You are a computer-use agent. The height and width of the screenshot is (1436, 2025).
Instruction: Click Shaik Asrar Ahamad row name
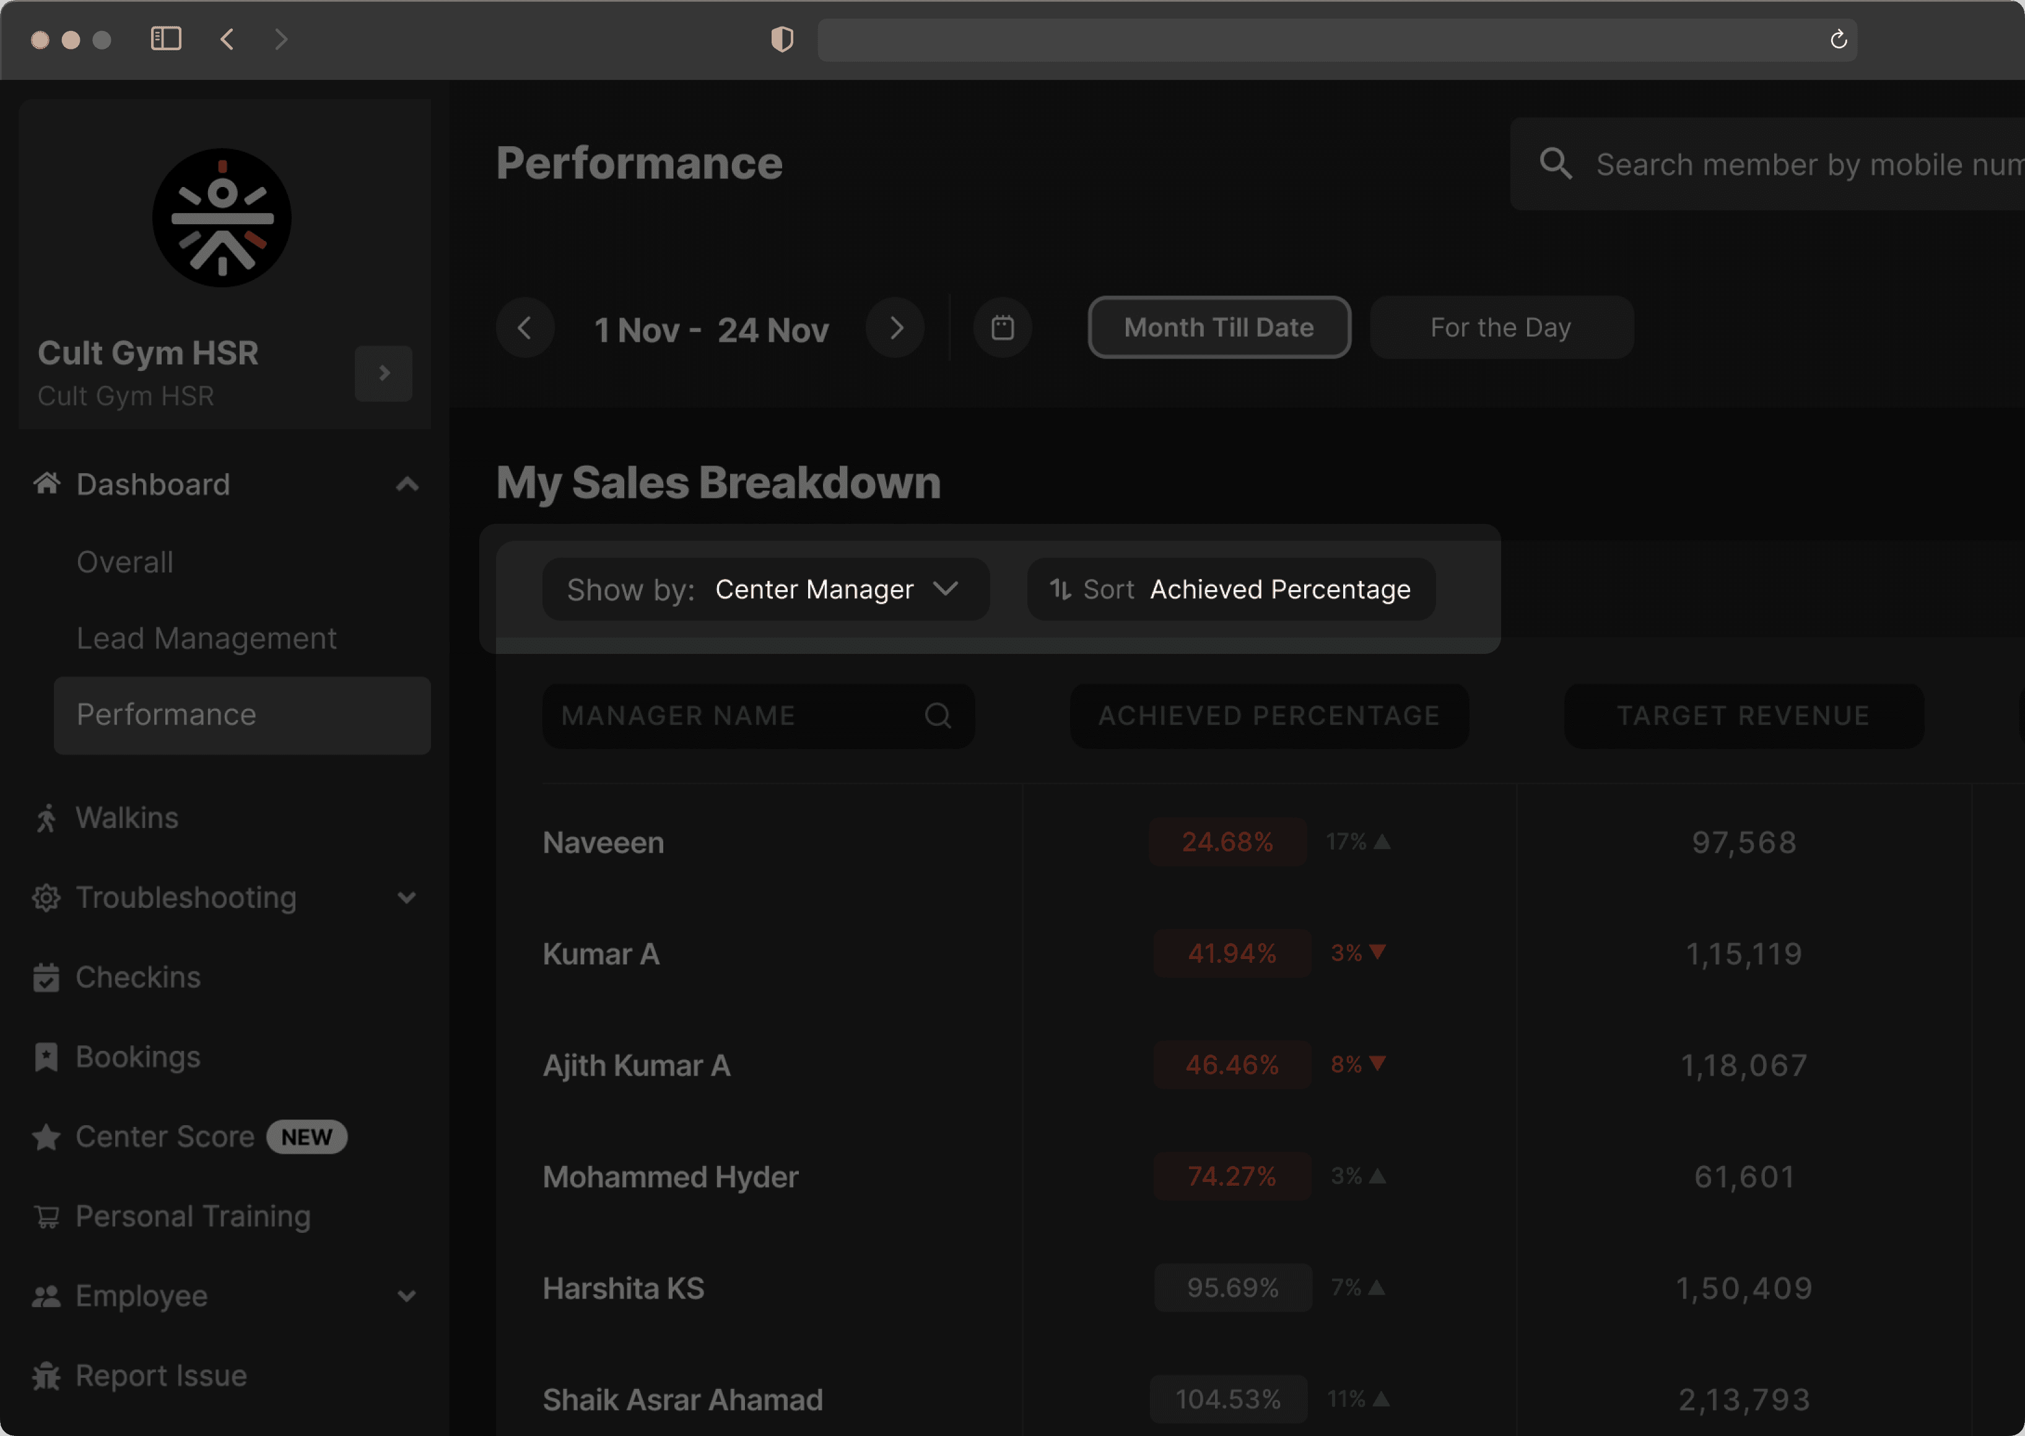tap(682, 1399)
